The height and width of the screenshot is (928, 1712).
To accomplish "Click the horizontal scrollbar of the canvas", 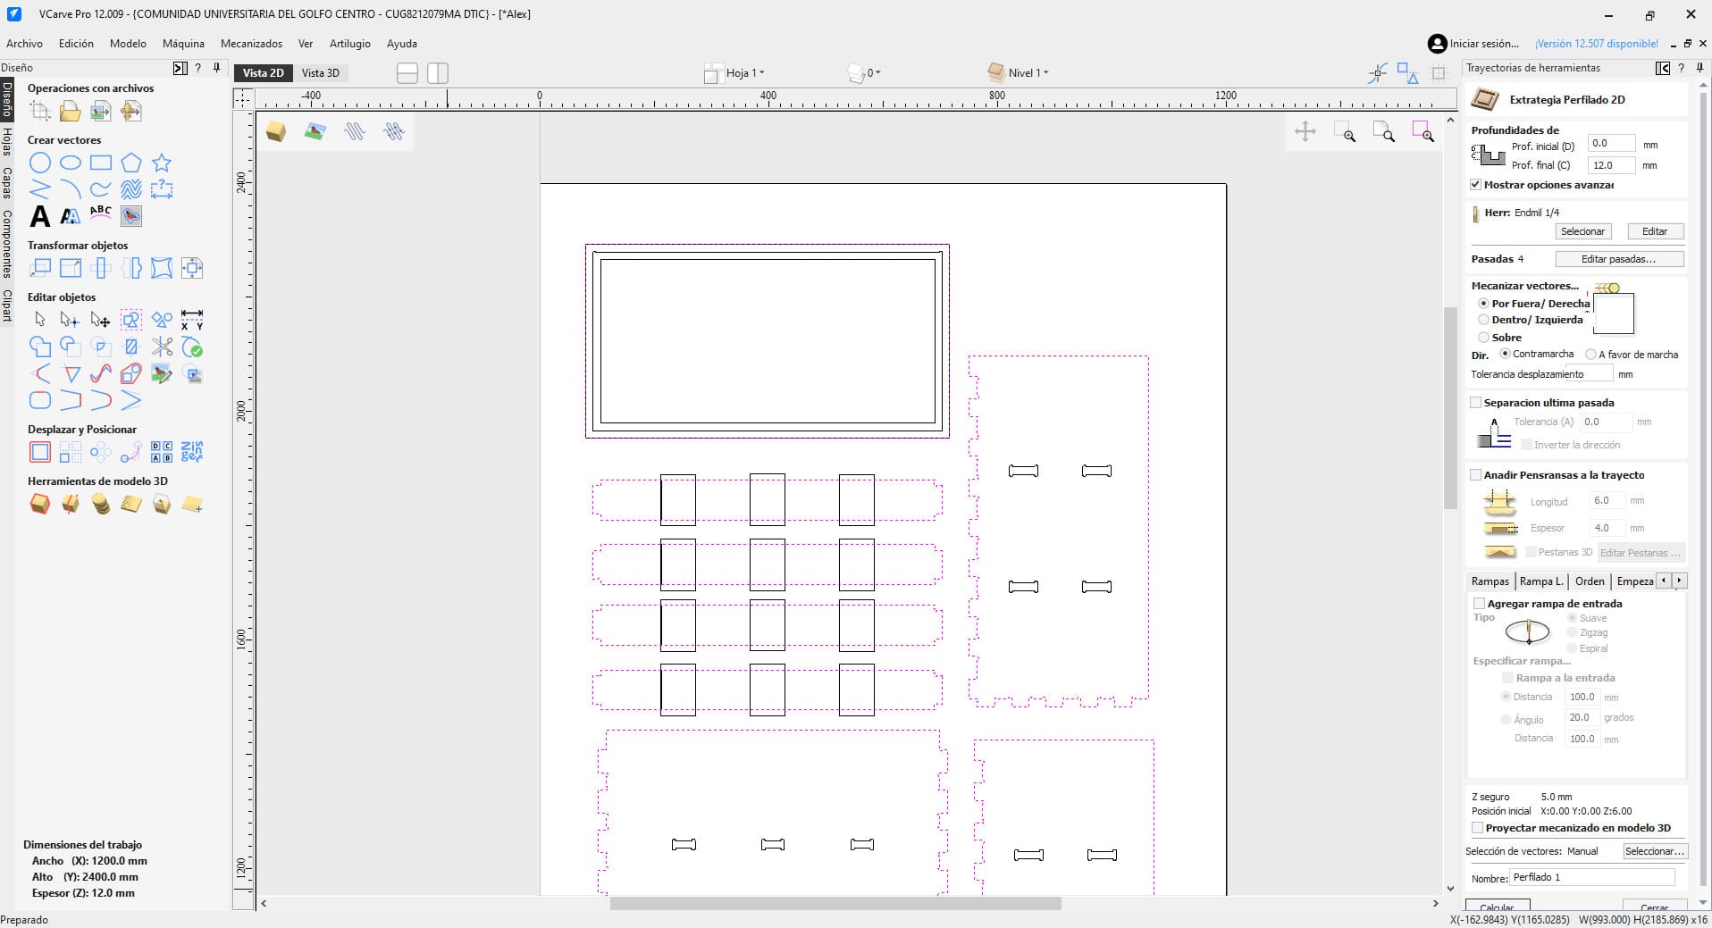I will tap(835, 904).
